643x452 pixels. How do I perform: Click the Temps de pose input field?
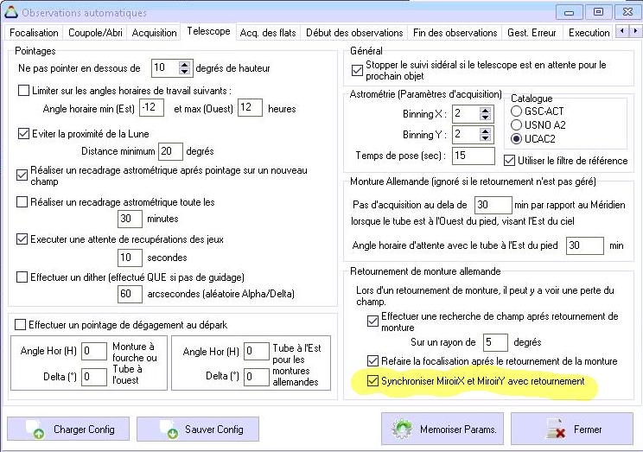[472, 155]
